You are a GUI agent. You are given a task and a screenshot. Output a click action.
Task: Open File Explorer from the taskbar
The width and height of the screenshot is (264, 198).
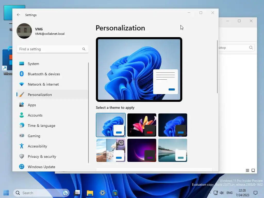(x=90, y=193)
